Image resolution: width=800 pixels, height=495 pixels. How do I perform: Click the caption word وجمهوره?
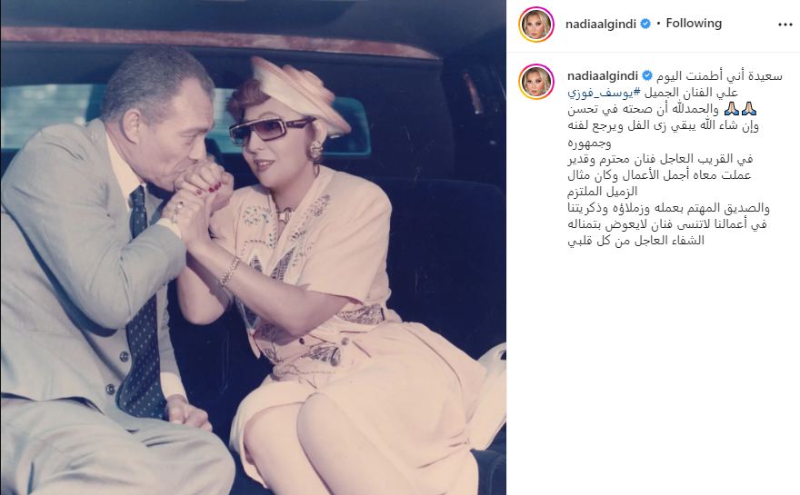tap(589, 143)
